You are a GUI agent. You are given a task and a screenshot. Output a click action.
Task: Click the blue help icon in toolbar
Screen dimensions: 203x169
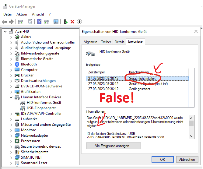[39, 22]
